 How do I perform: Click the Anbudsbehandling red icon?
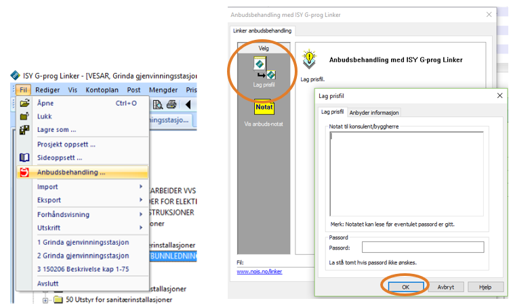[24, 172]
